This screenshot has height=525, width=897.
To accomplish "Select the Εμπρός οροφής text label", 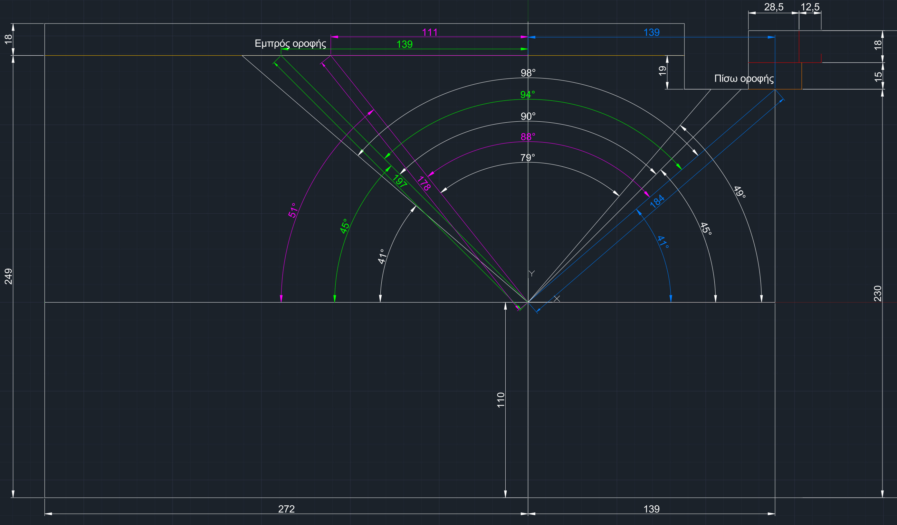I will pos(290,44).
